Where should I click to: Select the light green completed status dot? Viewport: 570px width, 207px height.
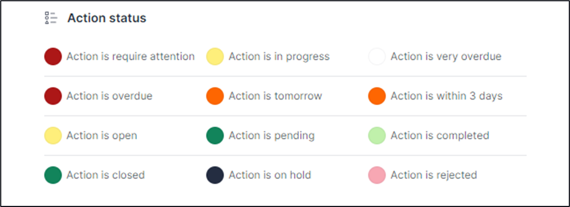tap(377, 136)
